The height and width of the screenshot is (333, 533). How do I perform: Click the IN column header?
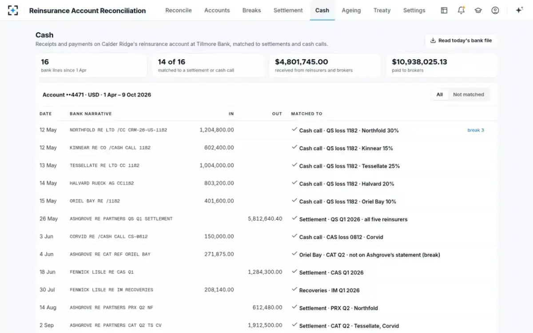click(231, 114)
